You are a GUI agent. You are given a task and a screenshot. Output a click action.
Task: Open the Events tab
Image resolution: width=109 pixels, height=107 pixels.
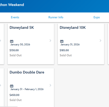click(x=15, y=17)
